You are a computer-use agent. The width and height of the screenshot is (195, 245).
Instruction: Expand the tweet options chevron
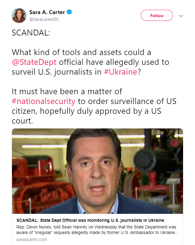tap(181, 16)
